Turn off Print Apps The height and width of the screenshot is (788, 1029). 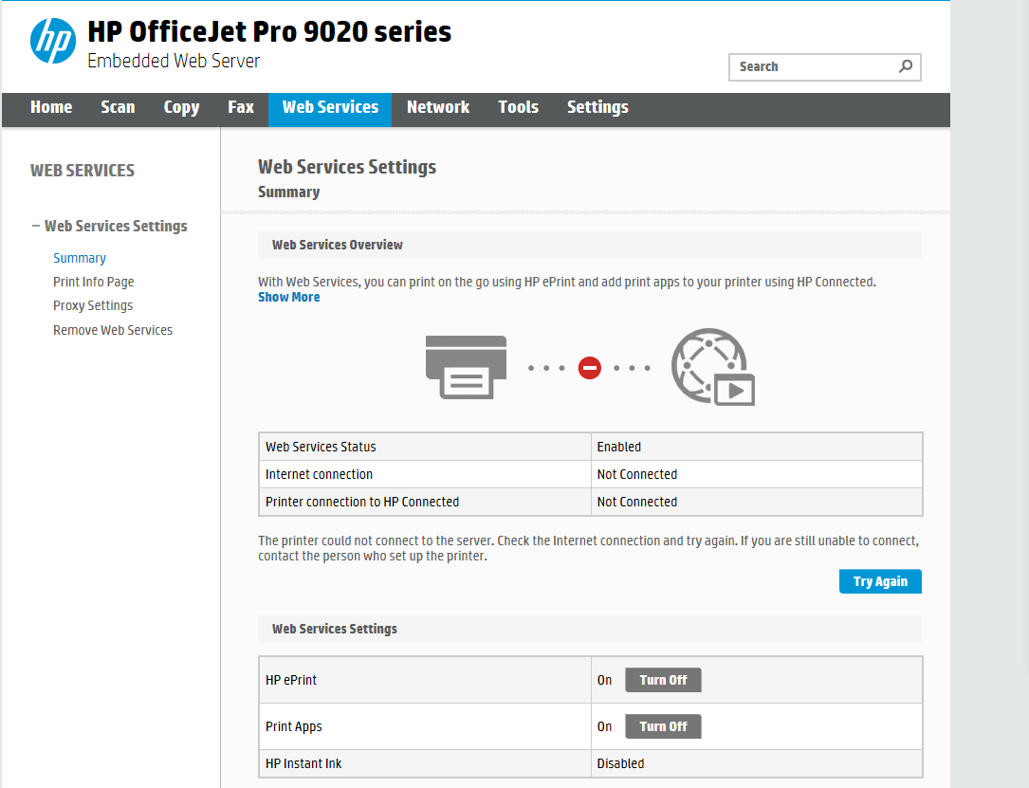point(663,726)
